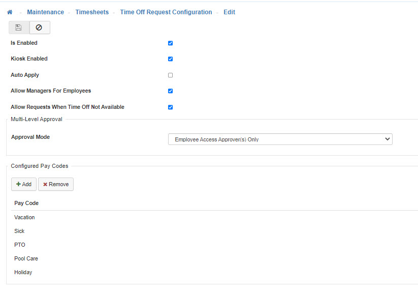Add a new pay code

pyautogui.click(x=24, y=184)
